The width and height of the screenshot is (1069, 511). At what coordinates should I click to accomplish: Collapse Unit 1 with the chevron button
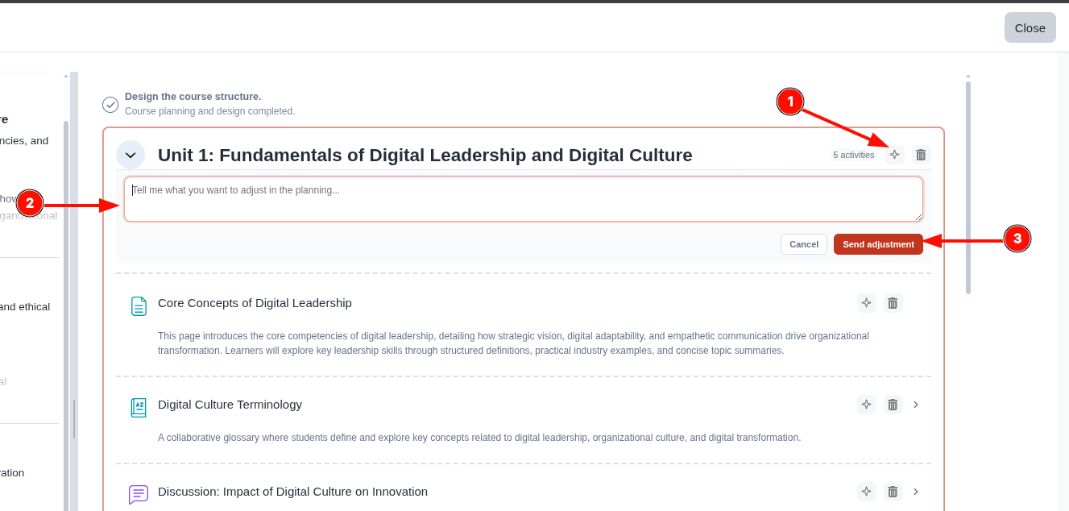click(x=131, y=155)
